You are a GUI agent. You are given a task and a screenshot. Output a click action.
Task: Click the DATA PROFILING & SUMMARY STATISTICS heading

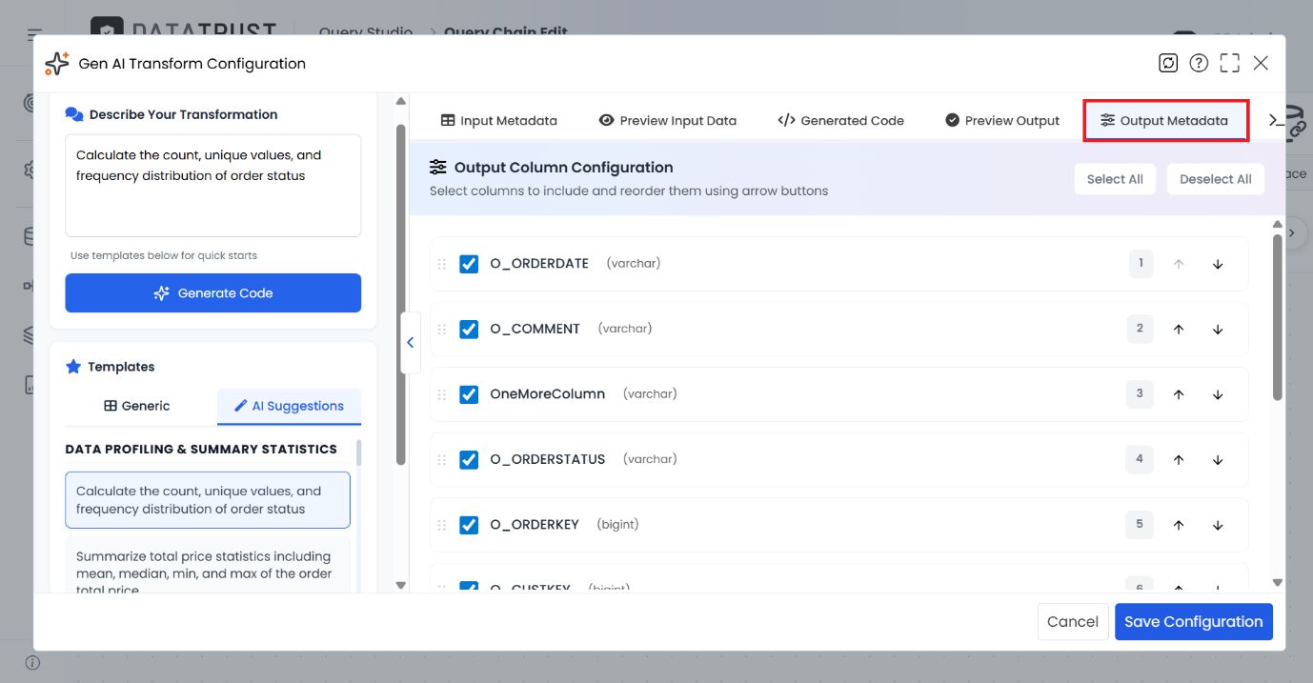click(201, 449)
